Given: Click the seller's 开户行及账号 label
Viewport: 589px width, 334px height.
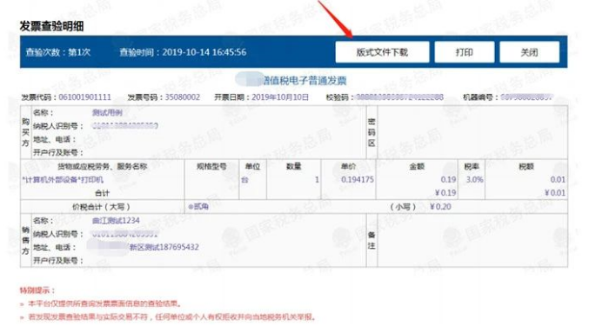Looking at the screenshot, I should coord(57,261).
